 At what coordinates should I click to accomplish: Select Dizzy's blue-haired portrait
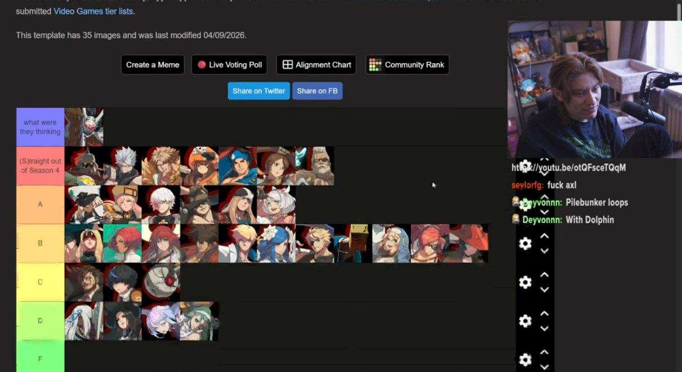(x=276, y=243)
